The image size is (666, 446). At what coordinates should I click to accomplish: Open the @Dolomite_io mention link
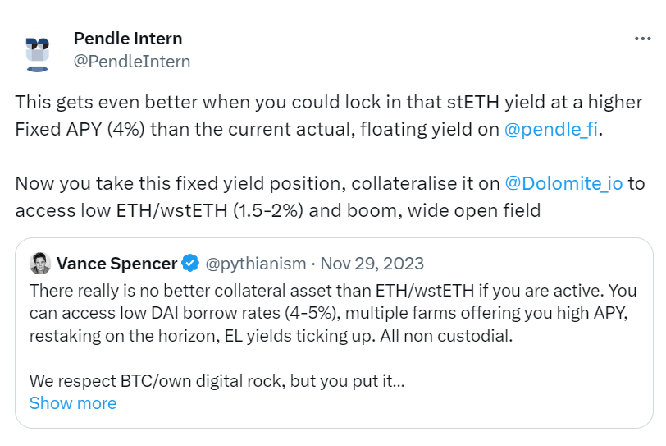tap(563, 183)
